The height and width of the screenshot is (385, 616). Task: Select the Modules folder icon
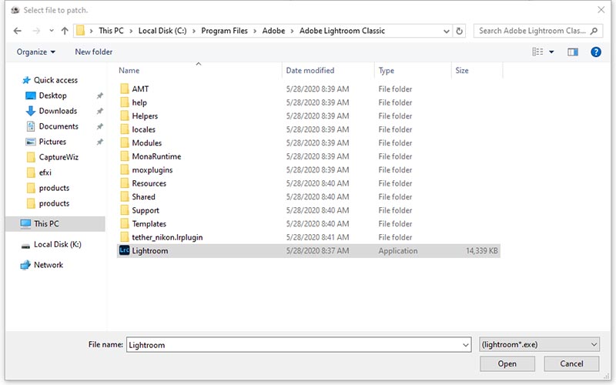point(124,142)
